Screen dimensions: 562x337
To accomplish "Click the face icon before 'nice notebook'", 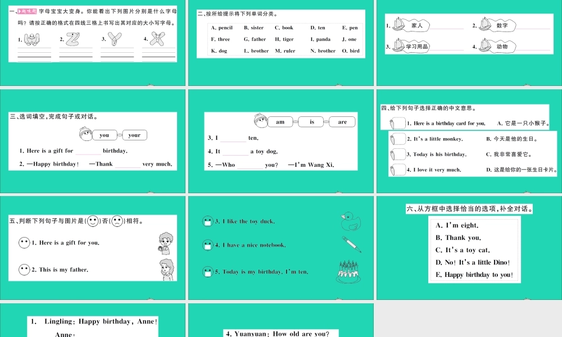I will click(x=207, y=245).
